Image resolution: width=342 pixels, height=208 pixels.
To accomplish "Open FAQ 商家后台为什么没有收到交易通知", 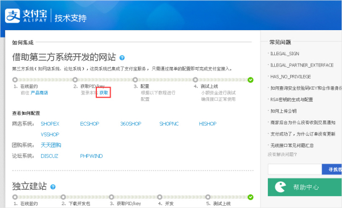I will pyautogui.click(x=303, y=123).
